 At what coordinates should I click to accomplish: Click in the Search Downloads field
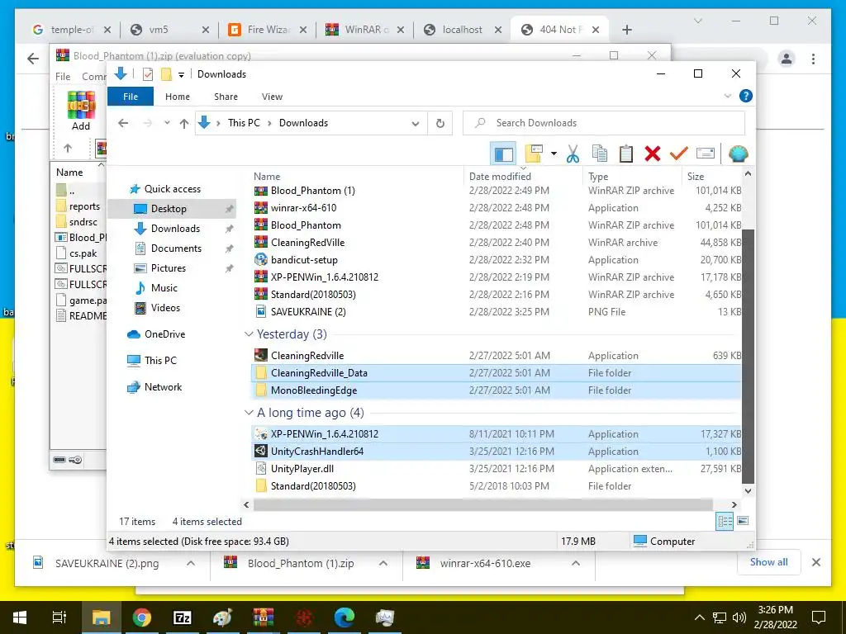[x=604, y=123]
